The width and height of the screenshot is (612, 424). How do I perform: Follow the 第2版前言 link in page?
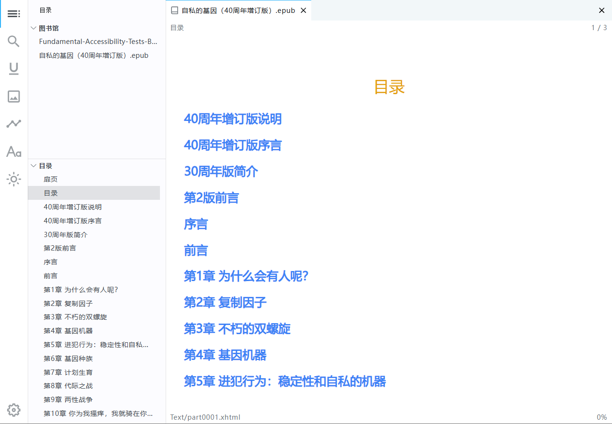tap(211, 198)
